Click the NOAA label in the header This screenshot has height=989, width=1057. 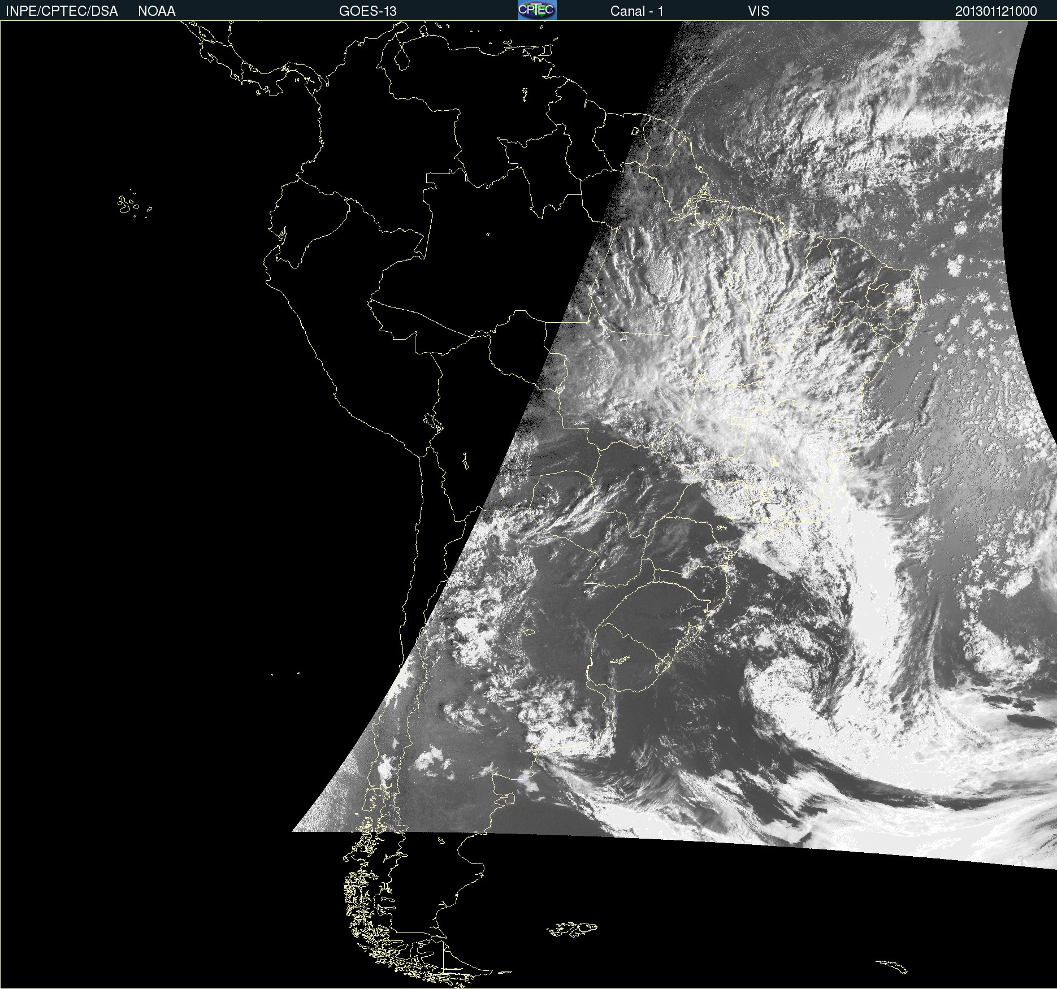pos(157,11)
